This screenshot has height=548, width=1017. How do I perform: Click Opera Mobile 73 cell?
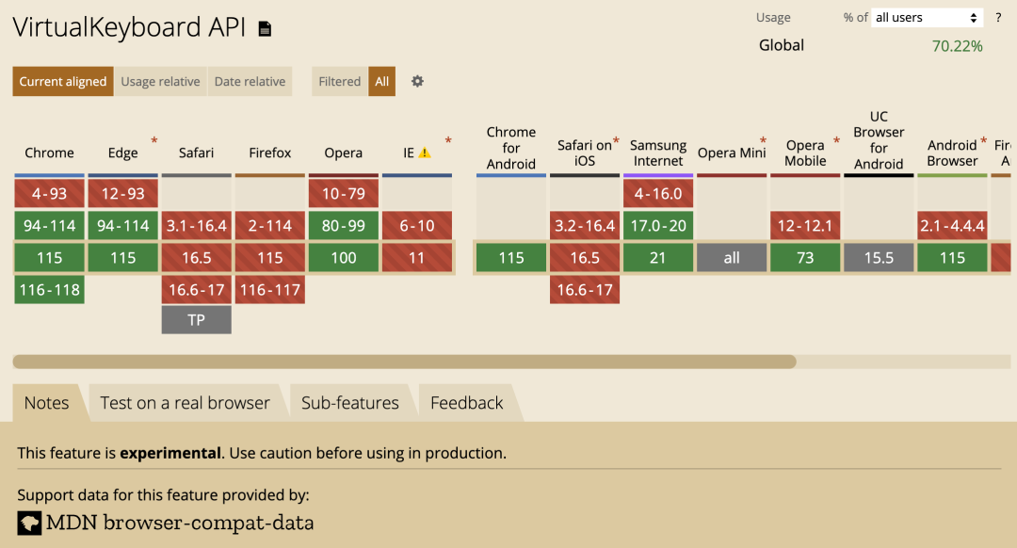tap(805, 257)
